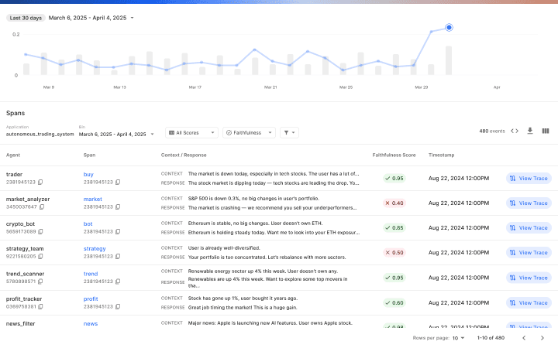Click the 0.95 score badge for trader
This screenshot has width=558, height=348.
394,179
